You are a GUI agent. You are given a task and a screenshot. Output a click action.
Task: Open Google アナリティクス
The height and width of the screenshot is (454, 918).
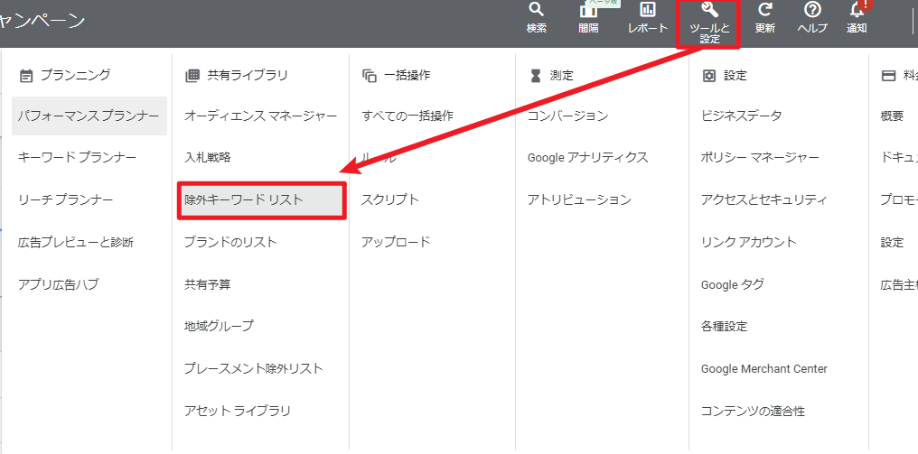[588, 157]
